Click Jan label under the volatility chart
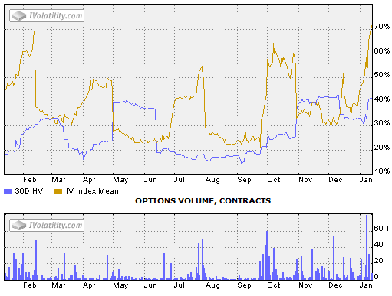The width and height of the screenshot is (392, 296). coord(366,180)
